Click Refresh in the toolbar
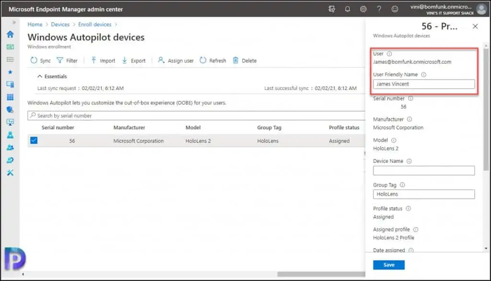 [213, 60]
